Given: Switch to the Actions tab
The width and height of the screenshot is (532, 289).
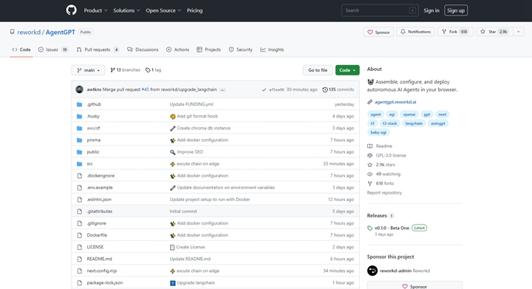Looking at the screenshot, I should pos(177,50).
